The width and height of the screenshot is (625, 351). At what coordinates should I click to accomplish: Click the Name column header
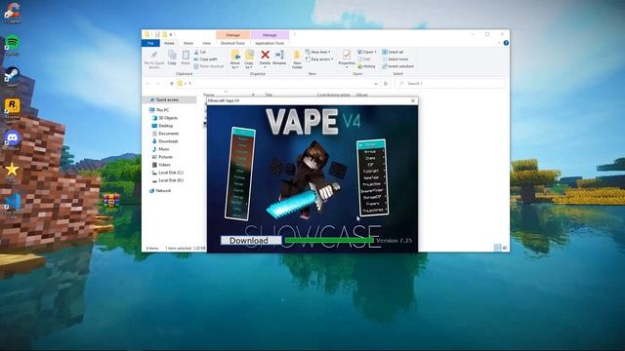point(209,95)
